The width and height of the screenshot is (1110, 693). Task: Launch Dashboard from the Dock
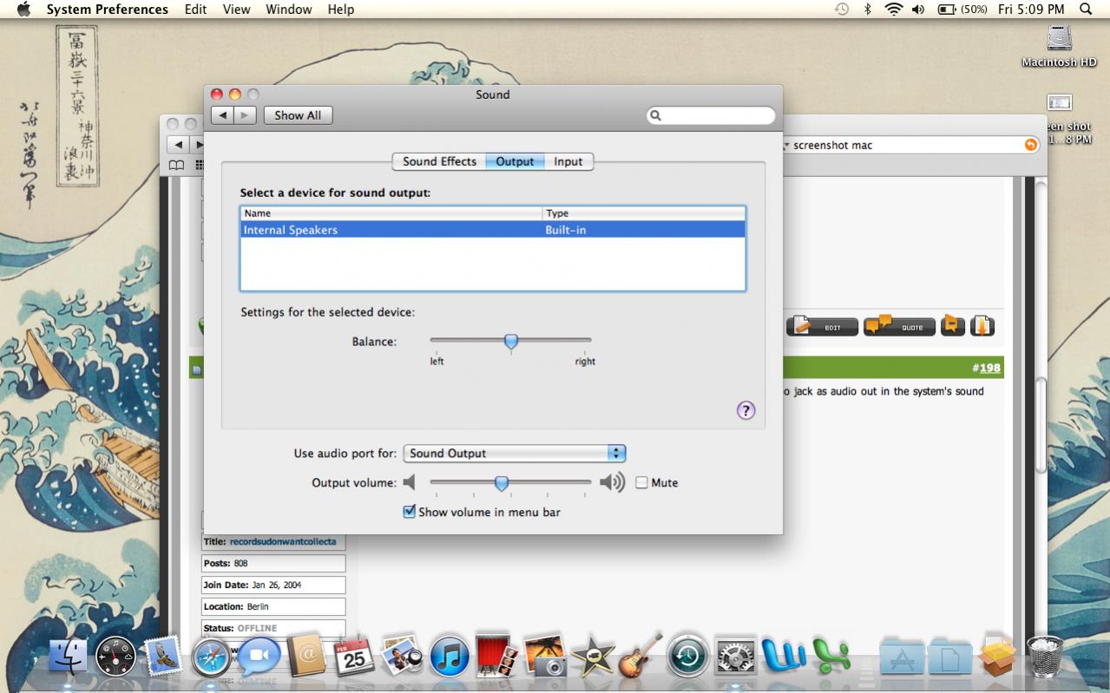coord(115,657)
